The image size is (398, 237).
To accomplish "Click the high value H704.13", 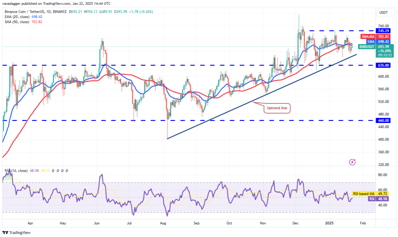I will coord(91,12).
